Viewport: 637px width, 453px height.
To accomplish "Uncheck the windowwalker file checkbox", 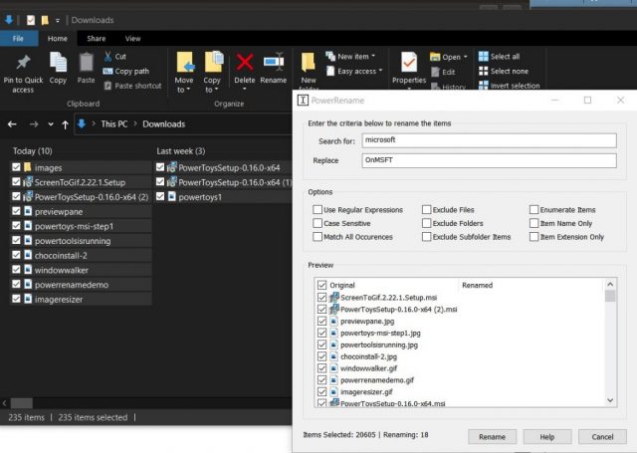I will click(x=16, y=270).
